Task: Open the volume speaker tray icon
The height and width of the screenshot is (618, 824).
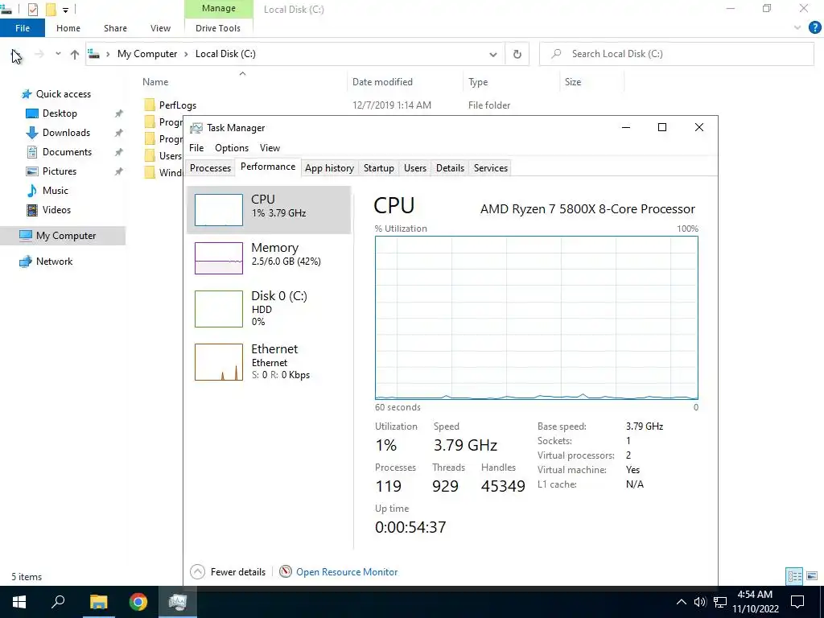Action: tap(699, 602)
